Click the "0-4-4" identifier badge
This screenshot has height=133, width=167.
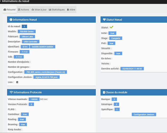click(25, 47)
